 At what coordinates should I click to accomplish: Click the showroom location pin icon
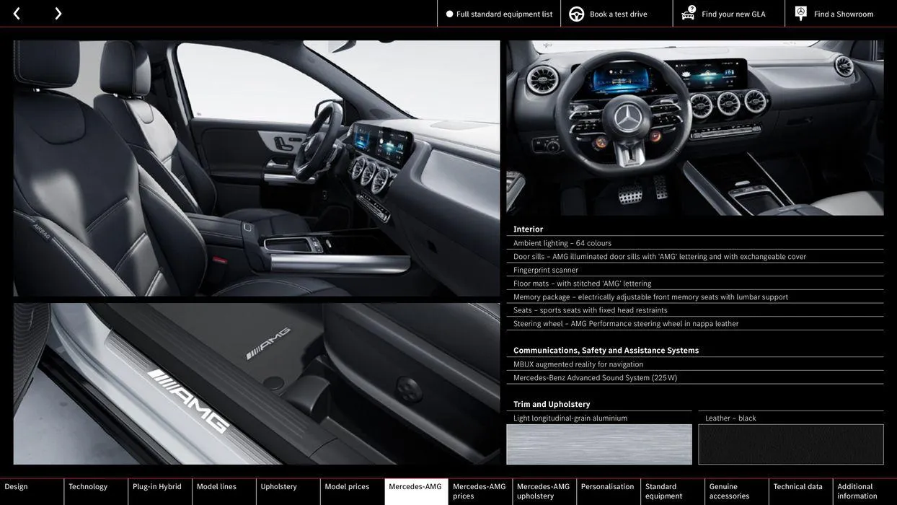pos(801,13)
